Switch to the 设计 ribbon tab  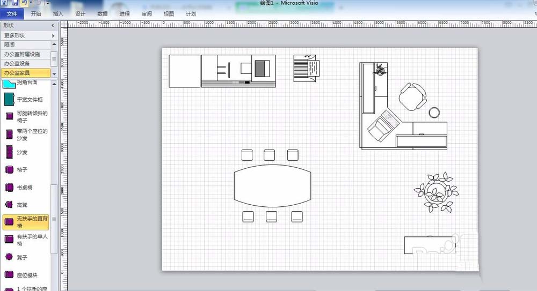coord(80,14)
